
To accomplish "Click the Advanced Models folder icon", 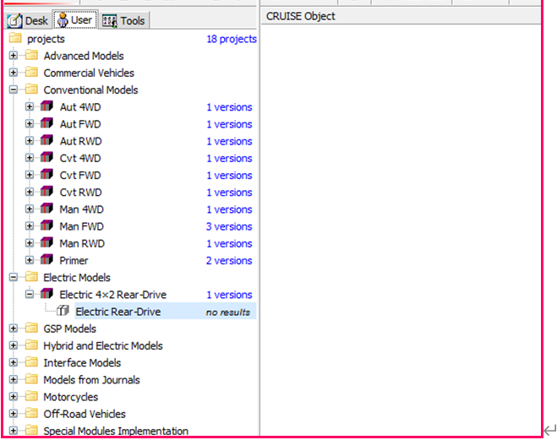I will tap(31, 55).
